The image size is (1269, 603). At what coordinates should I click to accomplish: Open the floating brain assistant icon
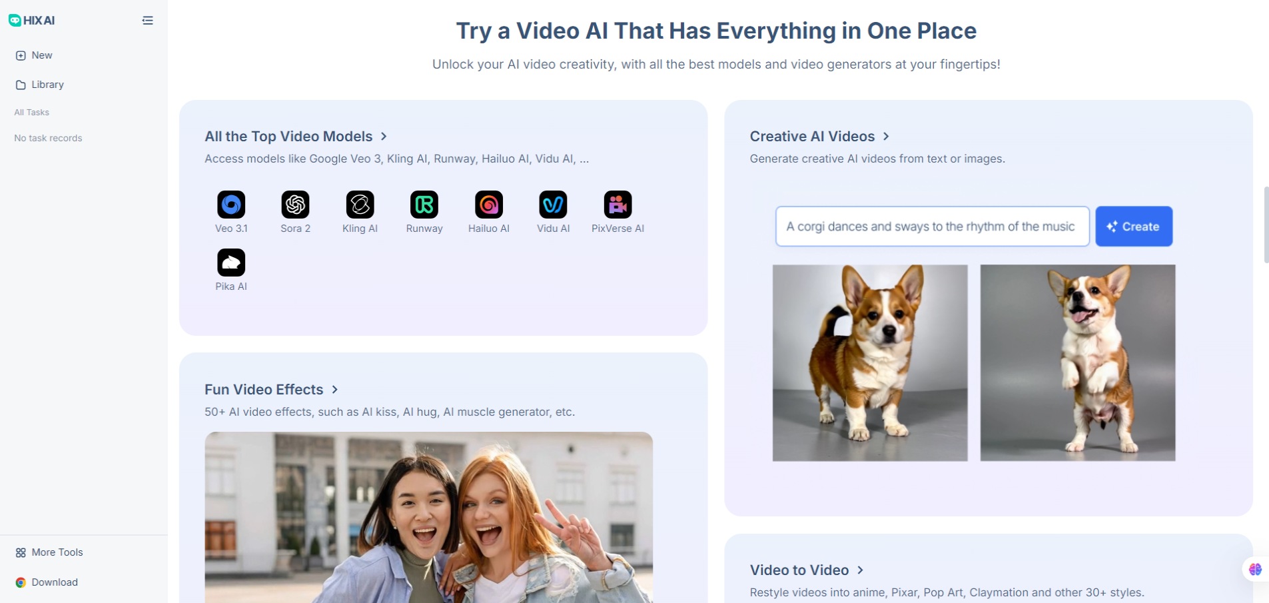tap(1255, 569)
